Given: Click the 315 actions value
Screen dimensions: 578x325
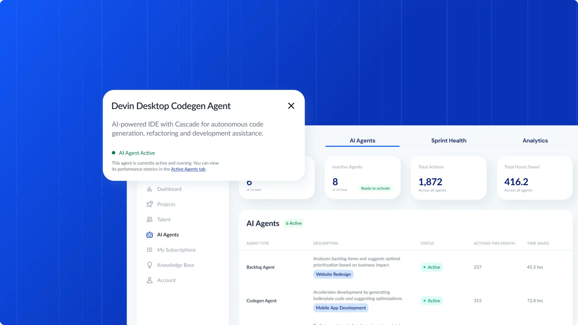Looking at the screenshot, I should 477,301.
